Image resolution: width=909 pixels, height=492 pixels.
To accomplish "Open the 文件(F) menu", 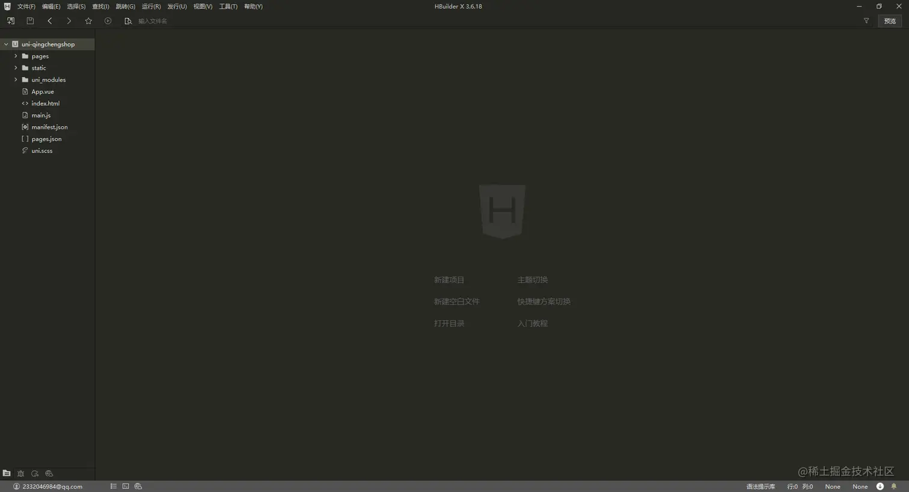I will [x=26, y=7].
